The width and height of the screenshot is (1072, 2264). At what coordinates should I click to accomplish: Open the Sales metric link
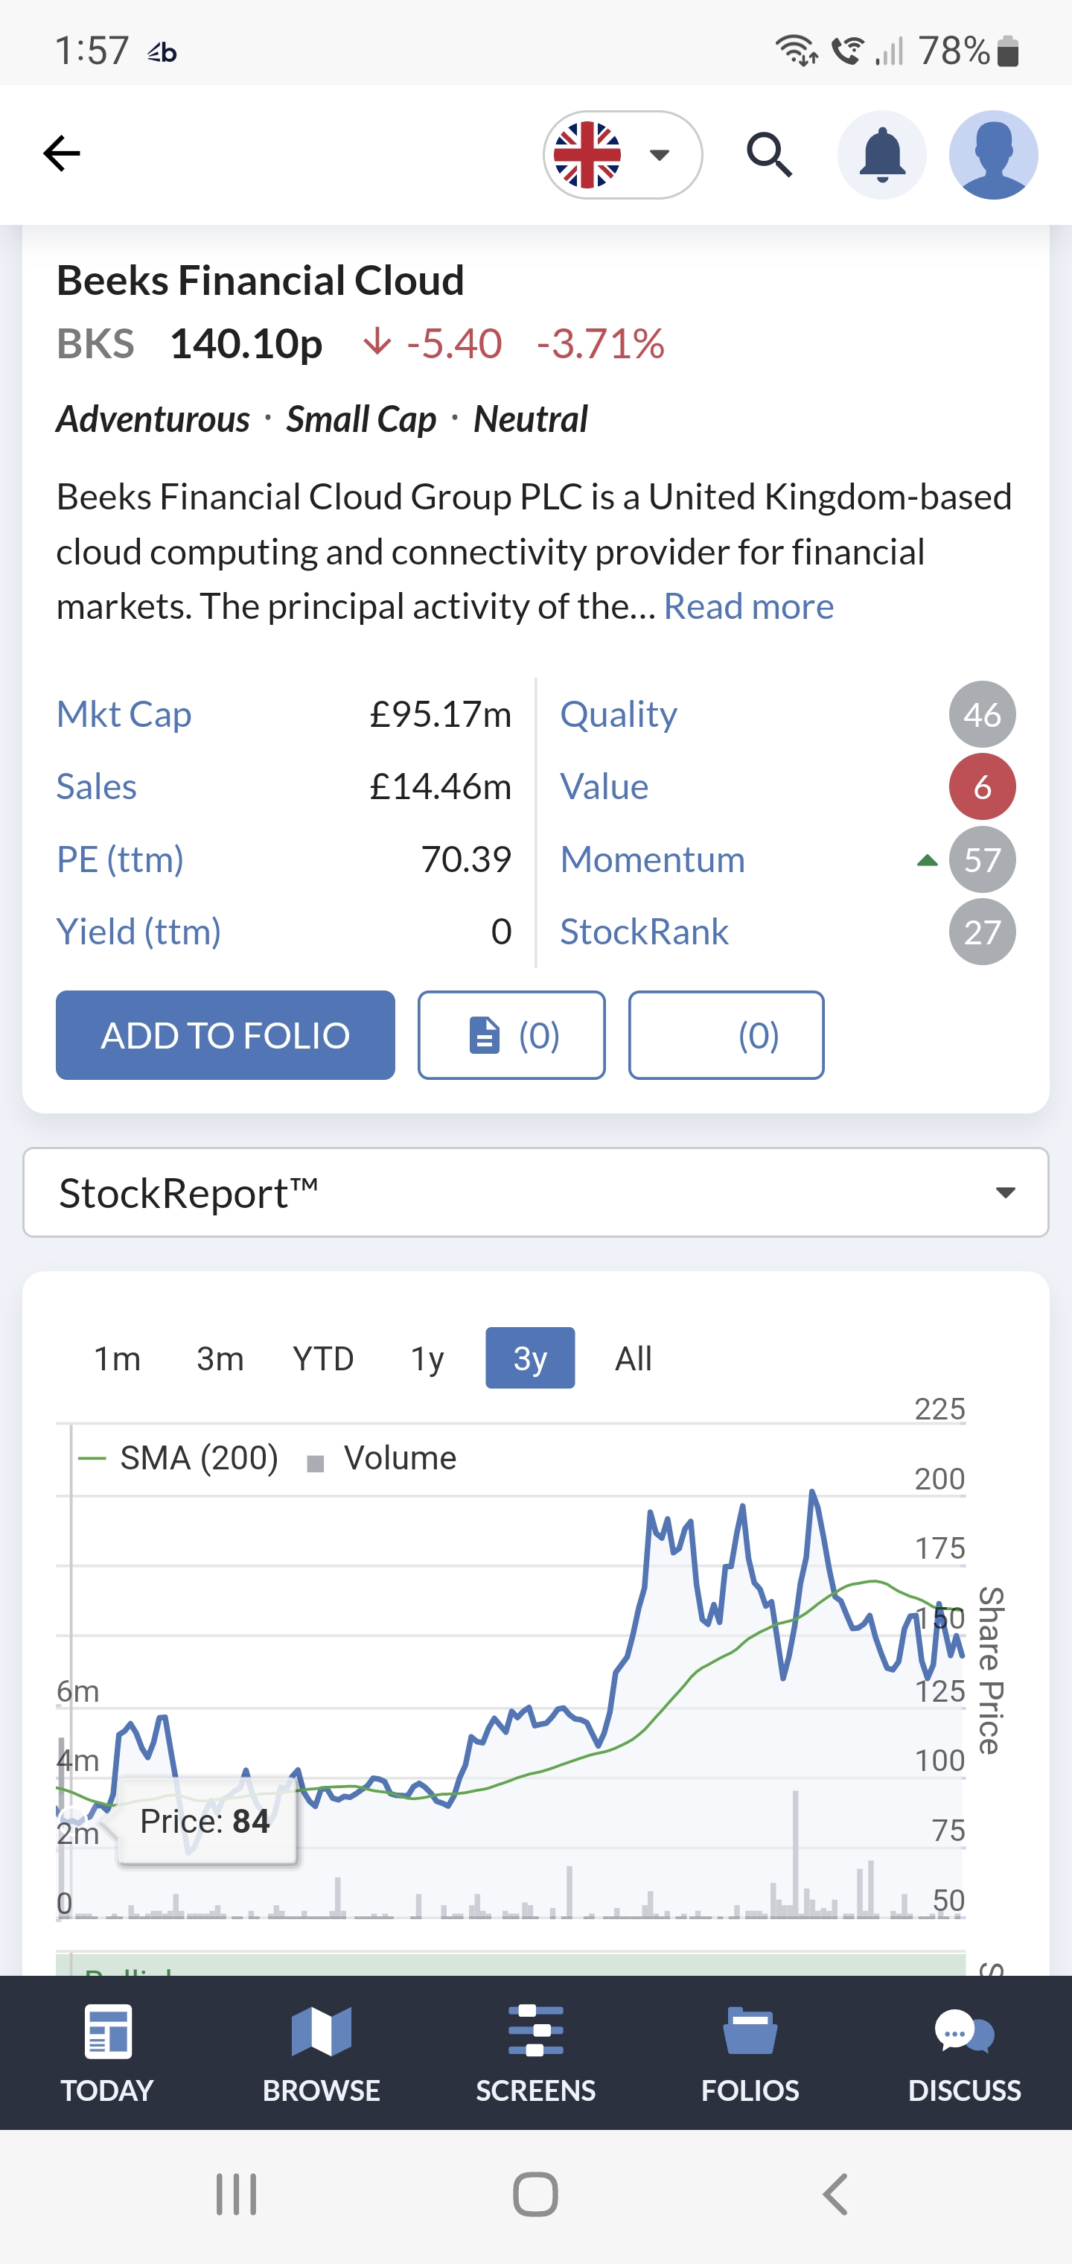tap(97, 786)
